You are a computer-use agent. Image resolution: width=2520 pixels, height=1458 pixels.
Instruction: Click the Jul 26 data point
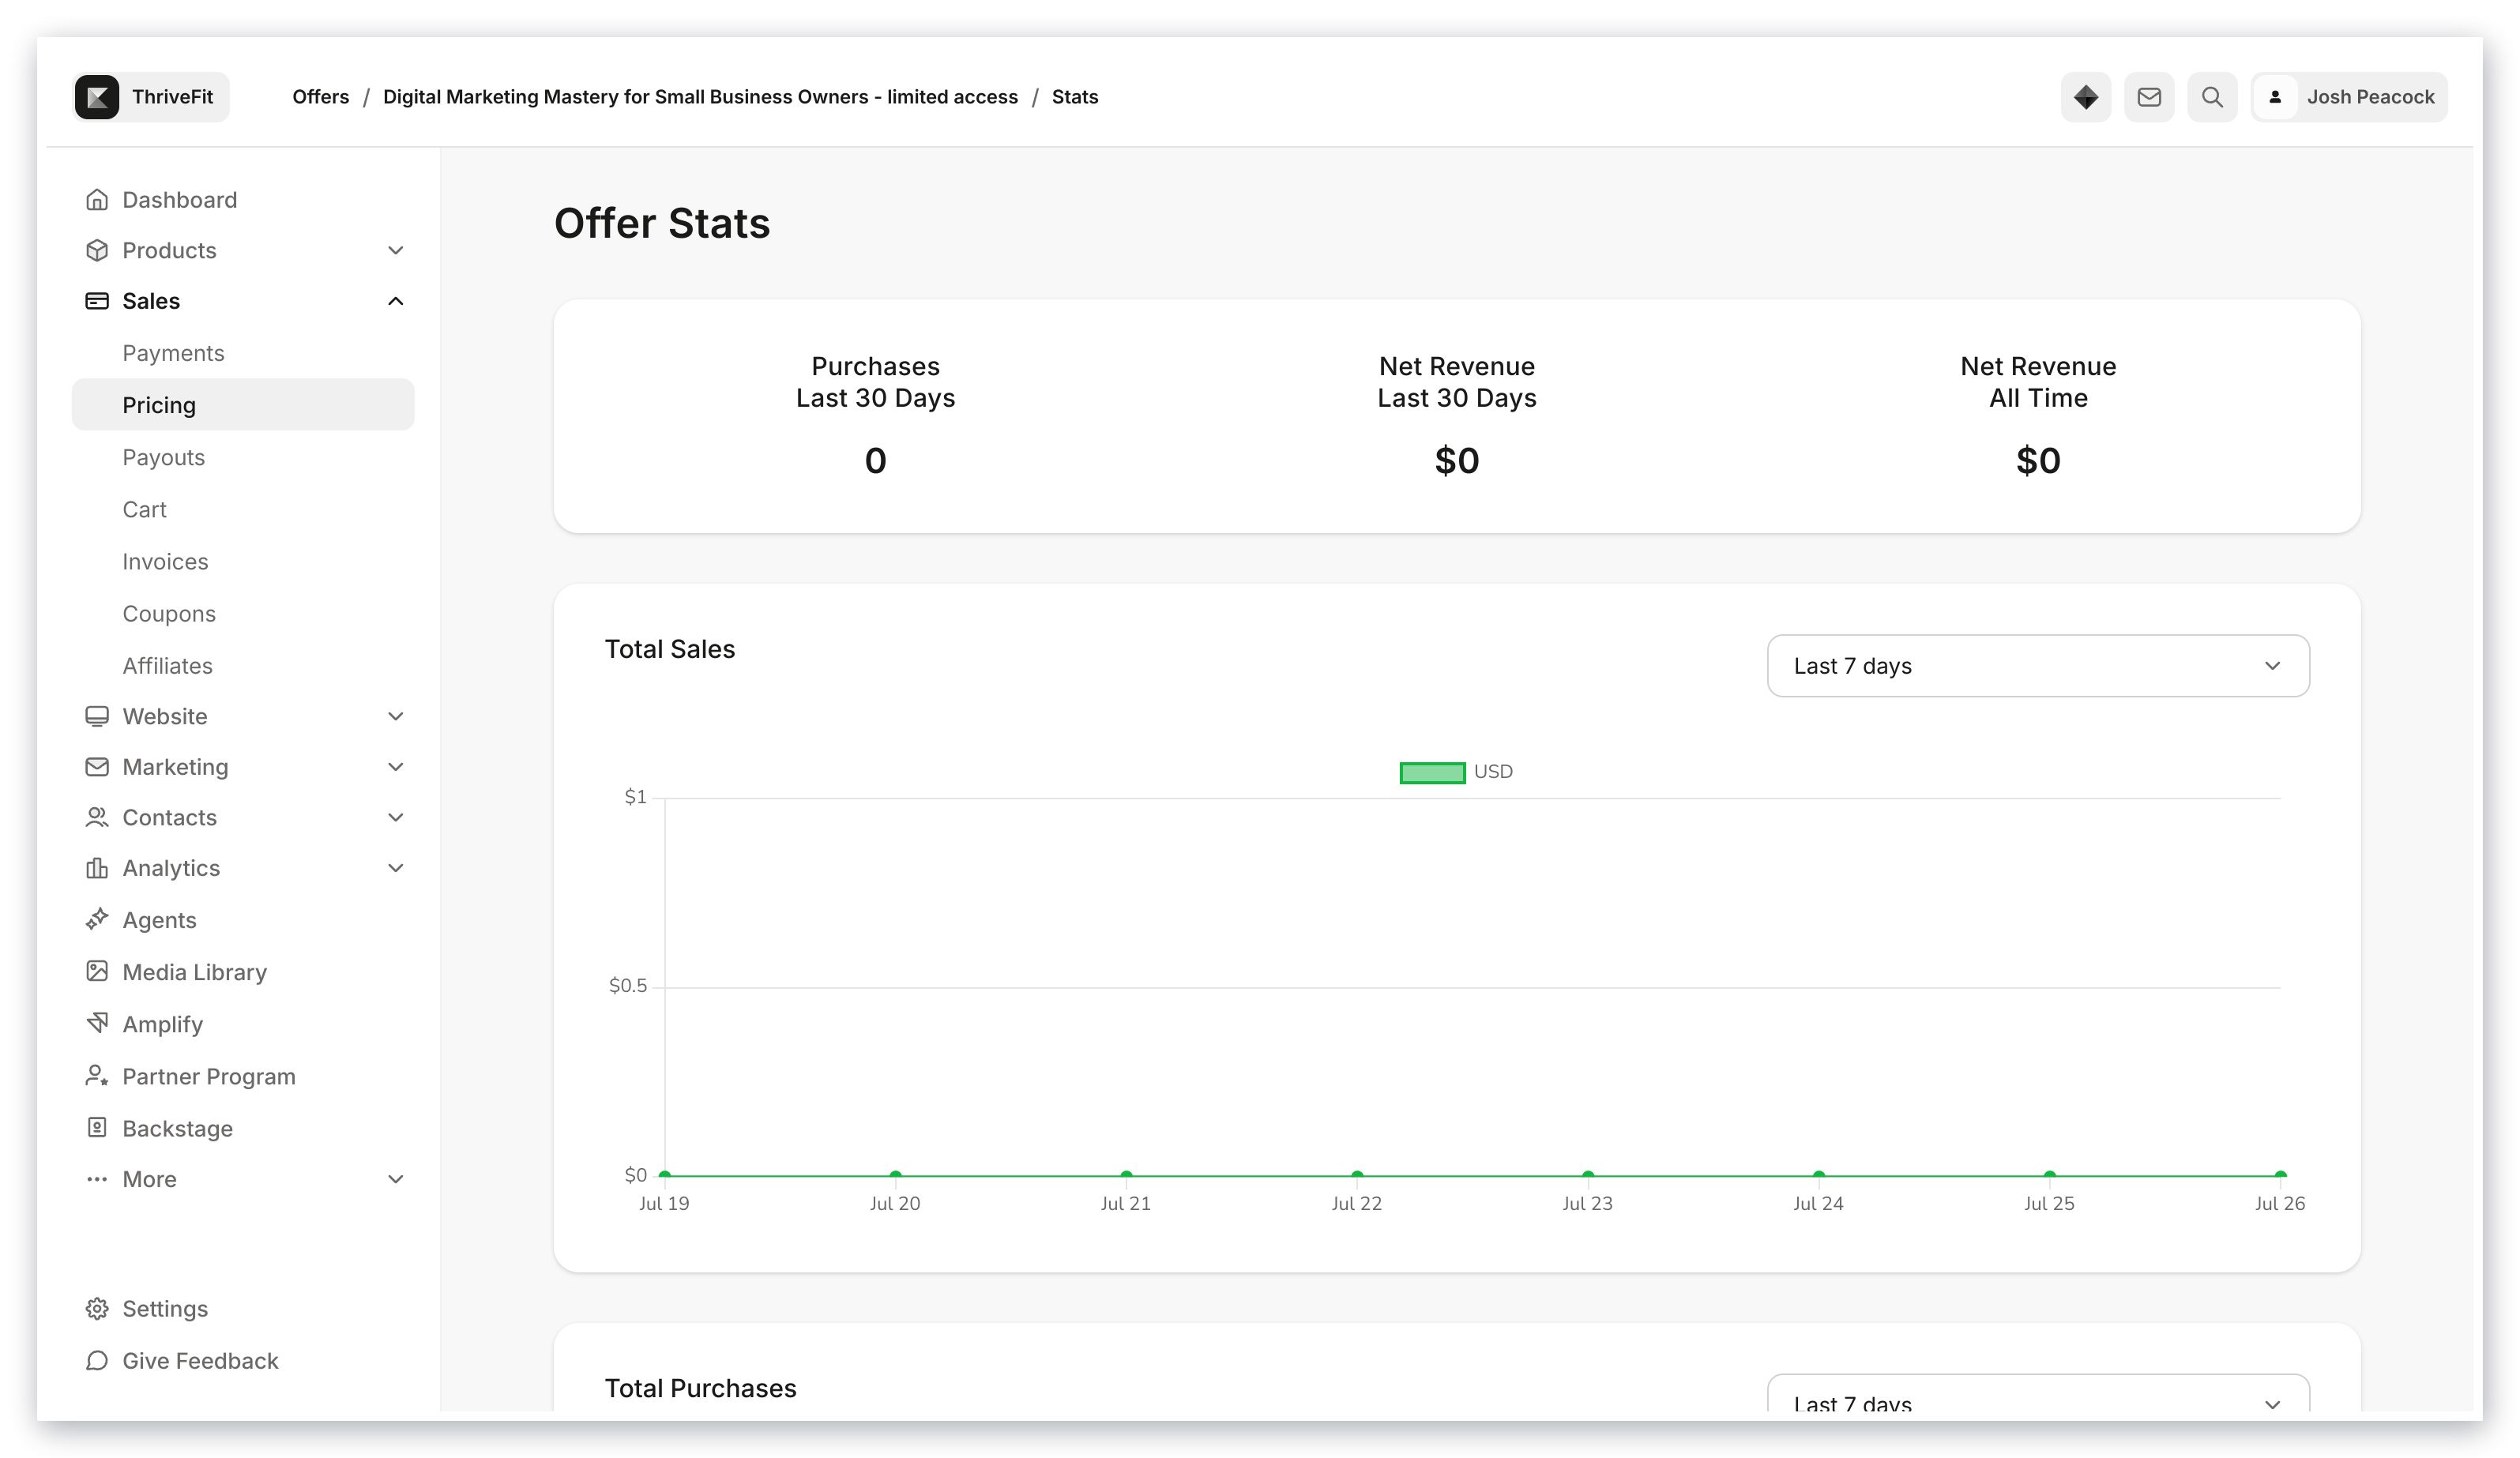pos(2280,1175)
